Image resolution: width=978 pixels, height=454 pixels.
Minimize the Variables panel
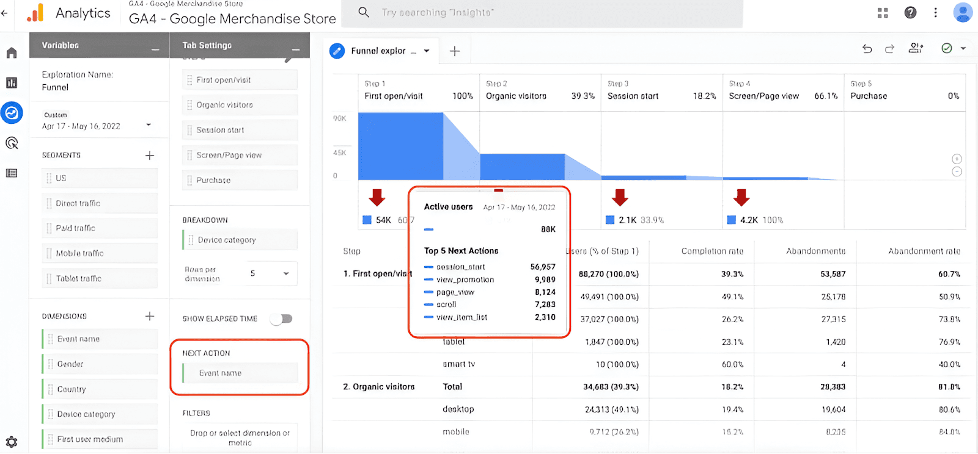pos(155,49)
